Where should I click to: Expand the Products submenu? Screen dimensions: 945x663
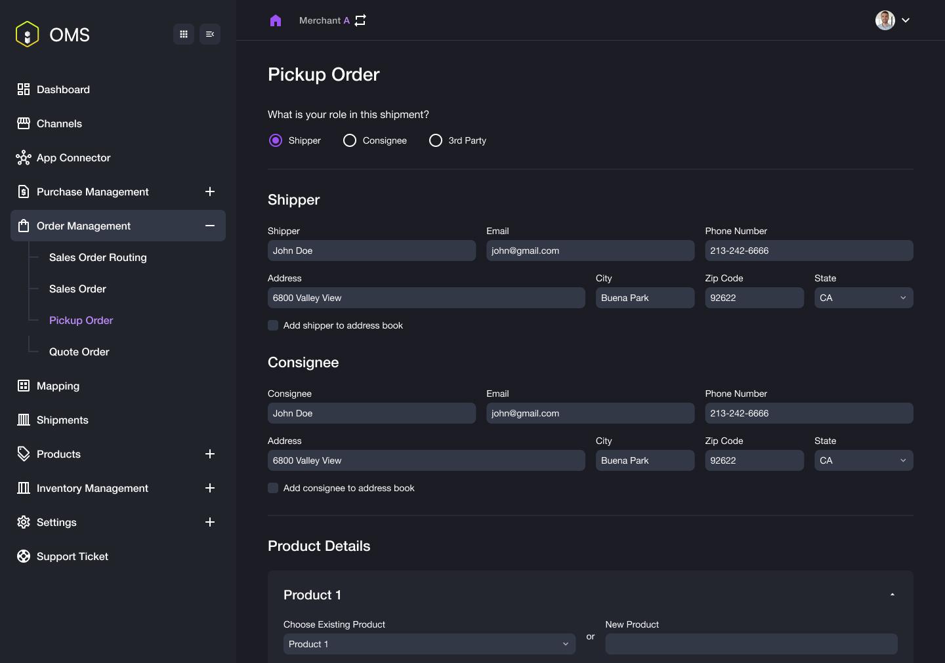[x=210, y=454]
